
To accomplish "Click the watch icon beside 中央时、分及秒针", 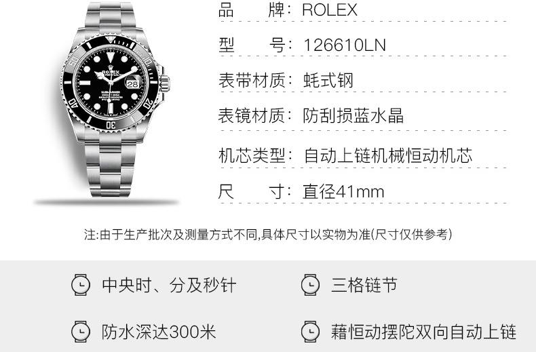I will click(81, 285).
